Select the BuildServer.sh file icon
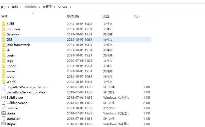Image resolution: width=205 pixels, height=127 pixels. [x=4, y=103]
